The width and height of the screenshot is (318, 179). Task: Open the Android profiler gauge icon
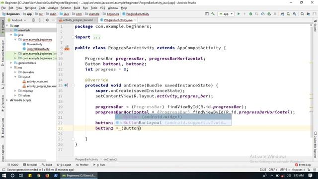pos(263,14)
